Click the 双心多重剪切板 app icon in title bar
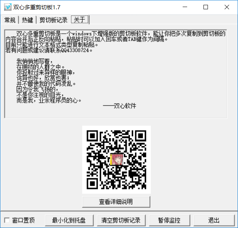The height and width of the screenshot is (228, 238). click(x=7, y=7)
